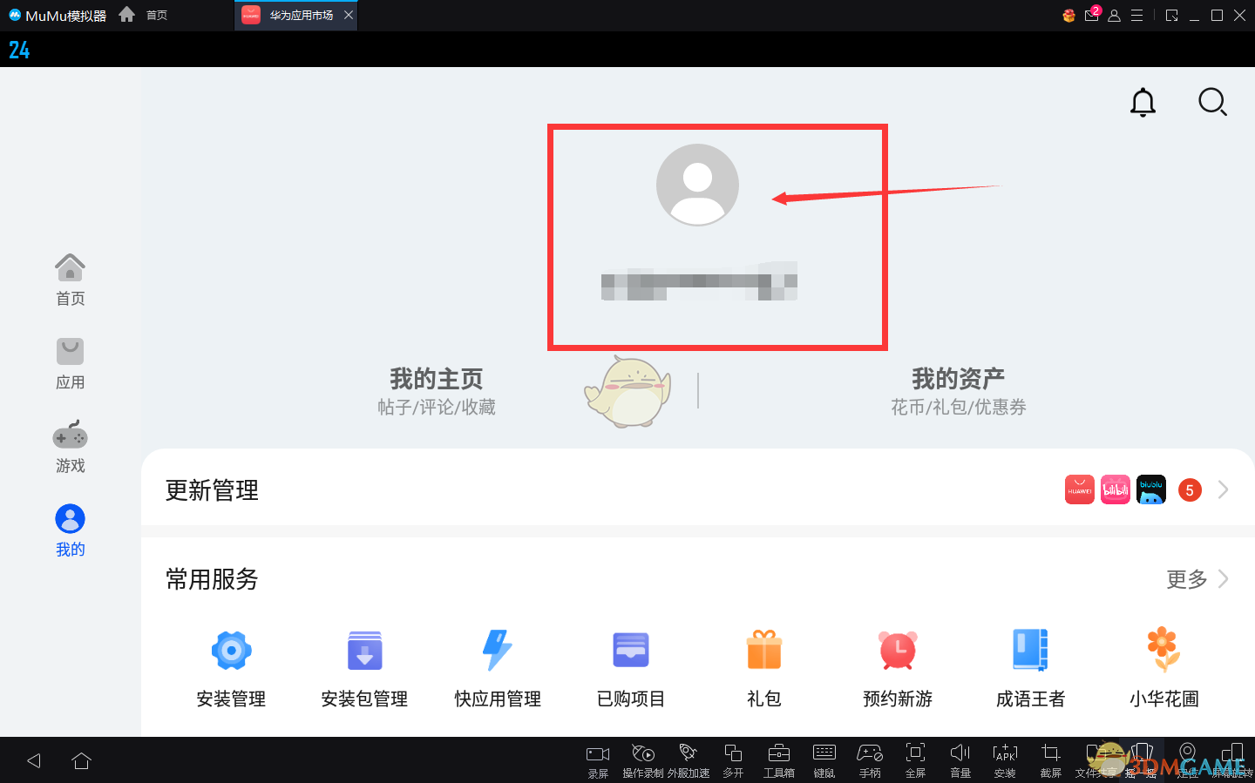This screenshot has height=783, width=1255.
Task: Open 键鼠 keyboard mouse settings
Action: 824,760
